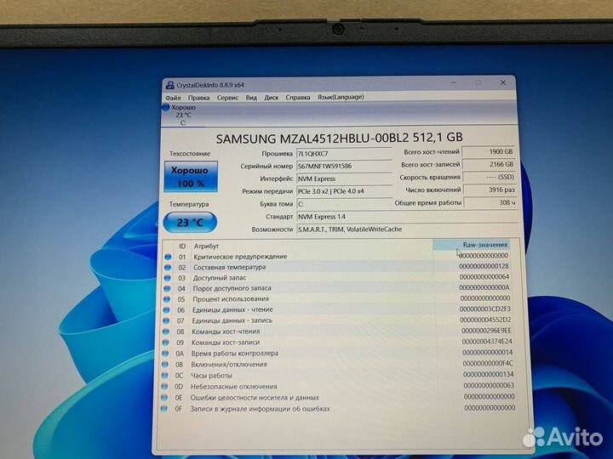Click the SAMSUNG MZAL4512HBLU-00BL2 512,1 GB drive title
Viewport: 613px width, 459px height.
[339, 138]
